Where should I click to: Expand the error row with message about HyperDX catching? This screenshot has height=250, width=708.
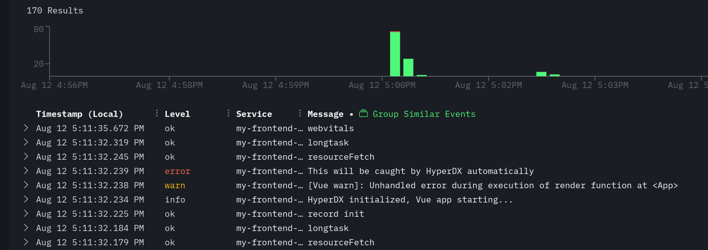tap(26, 171)
